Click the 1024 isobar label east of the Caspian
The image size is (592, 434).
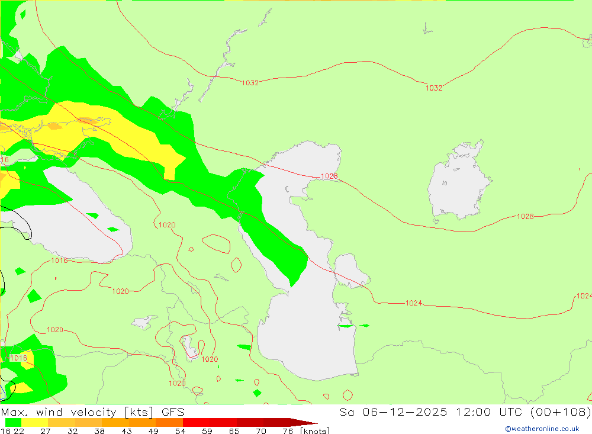(x=414, y=303)
